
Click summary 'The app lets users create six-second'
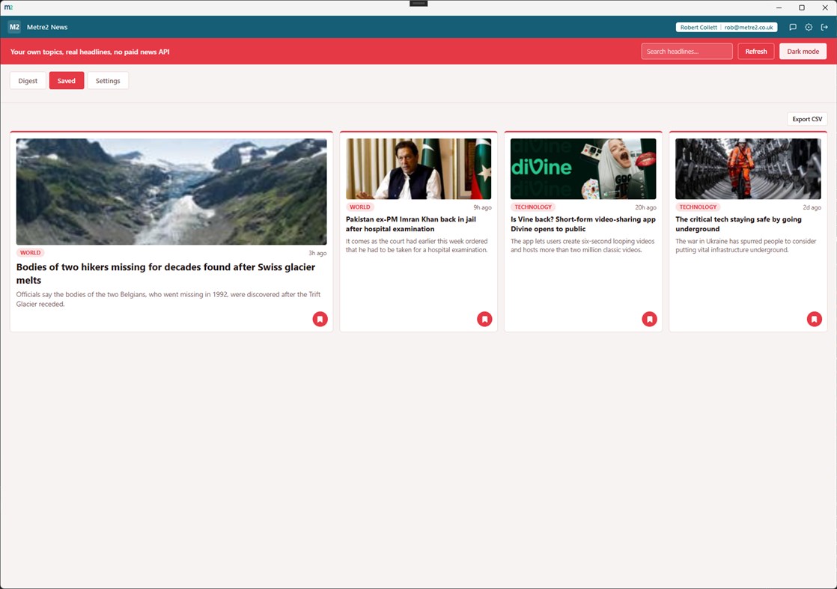pyautogui.click(x=583, y=245)
